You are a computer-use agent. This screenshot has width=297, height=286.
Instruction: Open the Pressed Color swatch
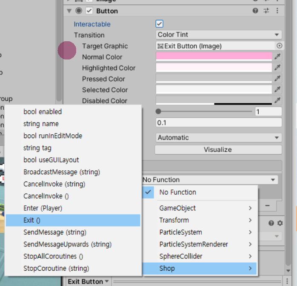point(214,78)
